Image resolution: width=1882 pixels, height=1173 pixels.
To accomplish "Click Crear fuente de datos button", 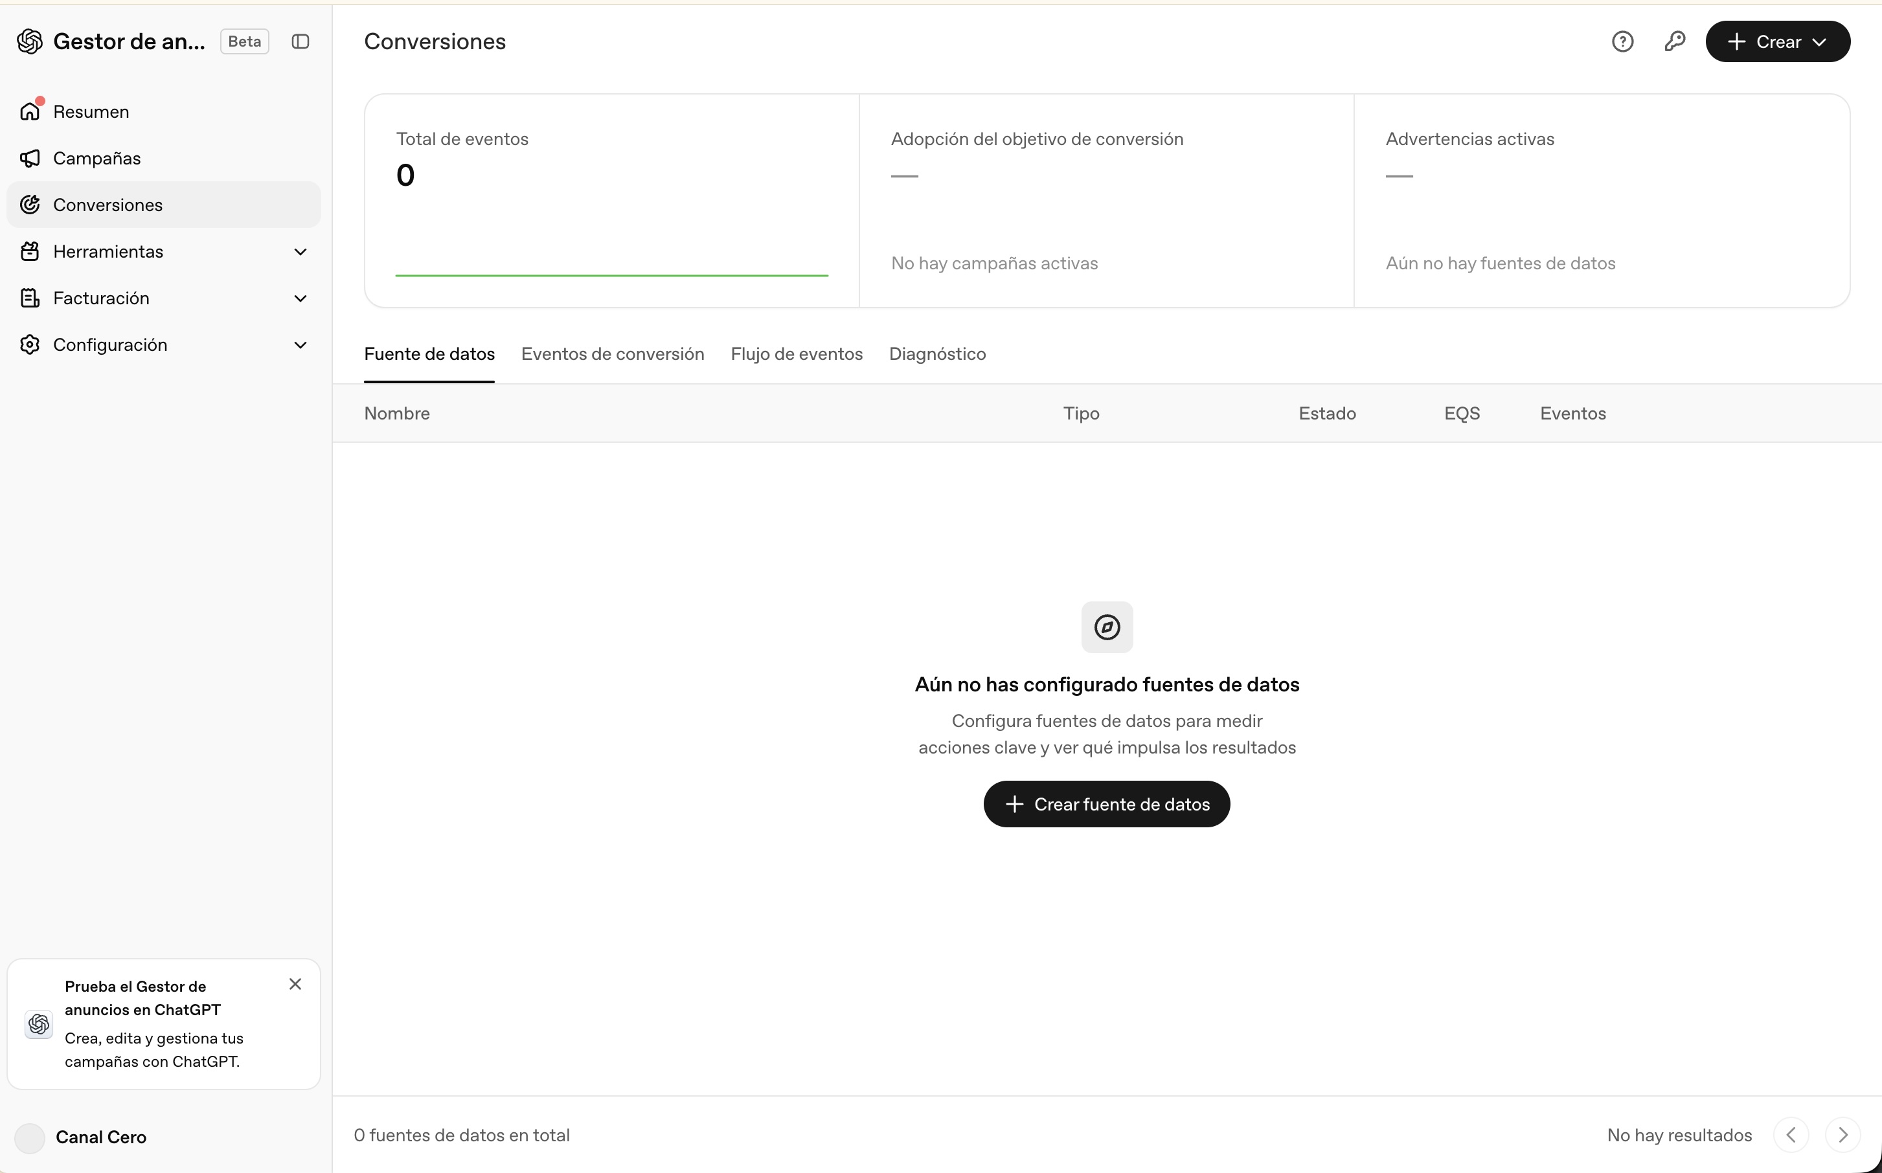I will pos(1107,804).
